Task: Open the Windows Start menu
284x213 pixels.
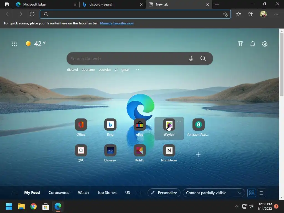Action: coord(9,206)
